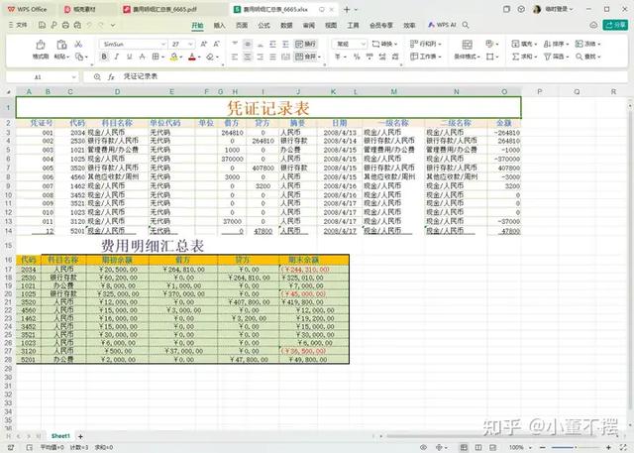Image resolution: width=634 pixels, height=453 pixels.
Task: Click the Top align icon
Action: (235, 44)
